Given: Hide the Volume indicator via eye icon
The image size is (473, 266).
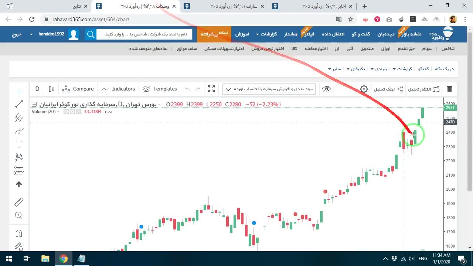Looking at the screenshot, I should coord(66,112).
